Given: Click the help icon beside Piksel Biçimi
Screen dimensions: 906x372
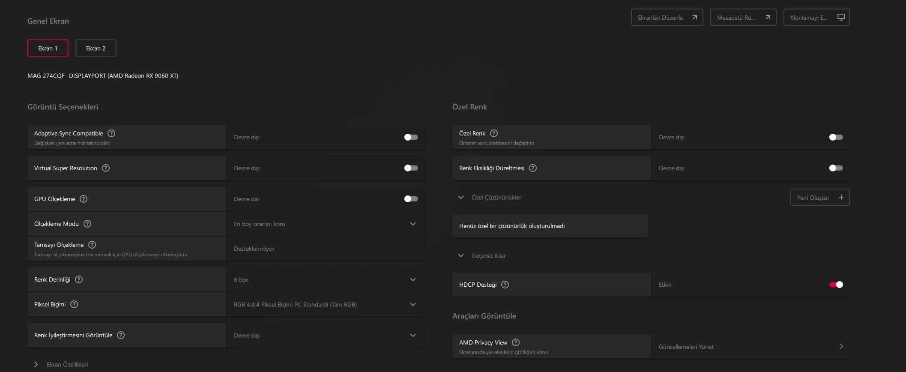Looking at the screenshot, I should (74, 304).
